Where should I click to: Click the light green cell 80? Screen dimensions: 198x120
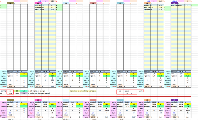click(17, 91)
